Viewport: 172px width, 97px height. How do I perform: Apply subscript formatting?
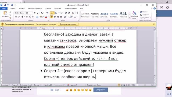30,17
